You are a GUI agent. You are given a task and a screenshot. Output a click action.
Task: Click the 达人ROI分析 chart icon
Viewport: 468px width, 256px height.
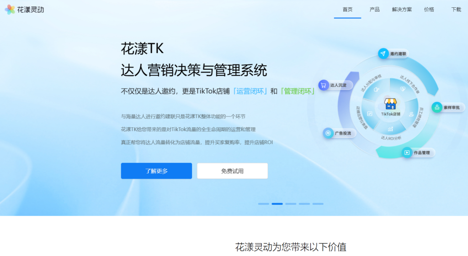click(390, 130)
